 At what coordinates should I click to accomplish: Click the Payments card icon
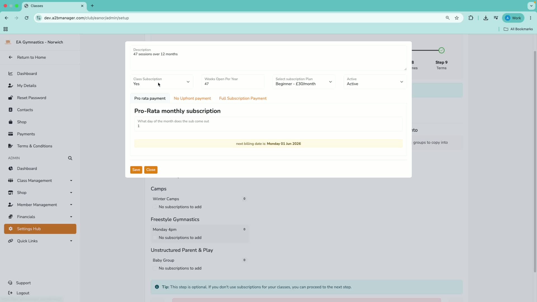click(10, 134)
